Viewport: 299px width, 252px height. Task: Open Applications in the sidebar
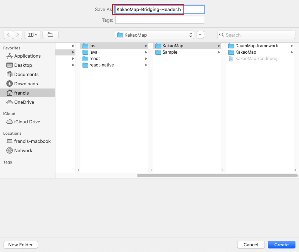point(27,56)
